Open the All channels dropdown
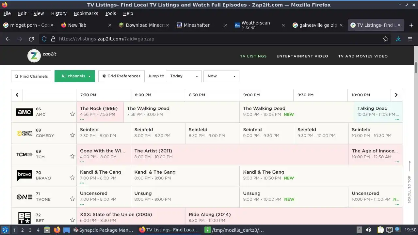Screen dimensions: 418x235 pos(75,76)
